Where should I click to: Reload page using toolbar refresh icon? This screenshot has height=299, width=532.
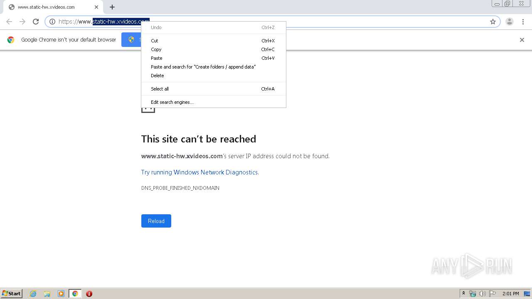36,22
